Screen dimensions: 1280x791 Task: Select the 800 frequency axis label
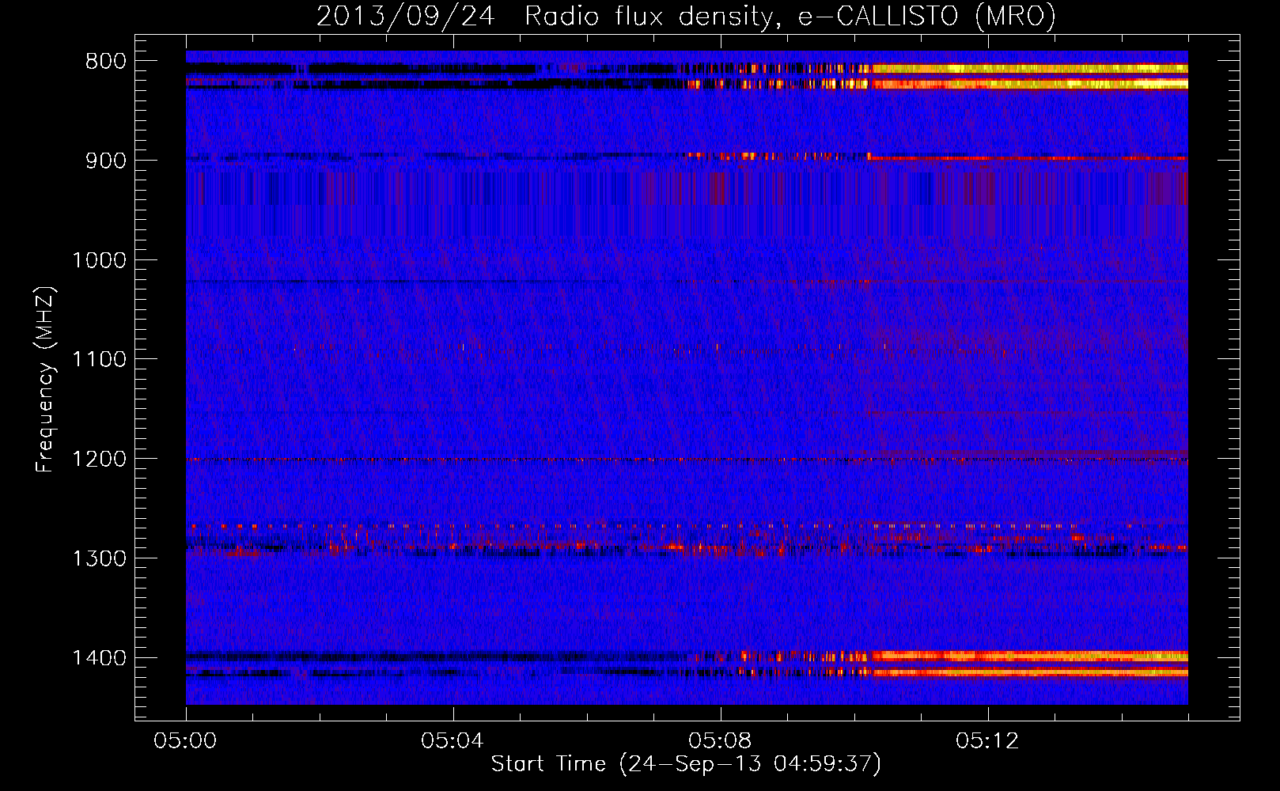coord(105,61)
